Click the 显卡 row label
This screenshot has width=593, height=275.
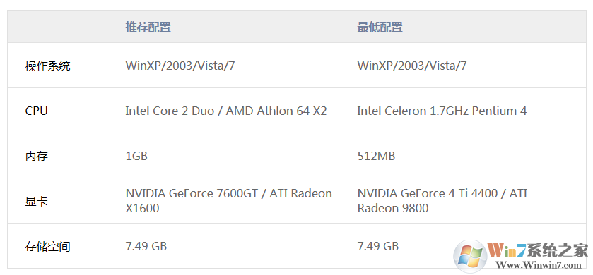click(x=36, y=201)
